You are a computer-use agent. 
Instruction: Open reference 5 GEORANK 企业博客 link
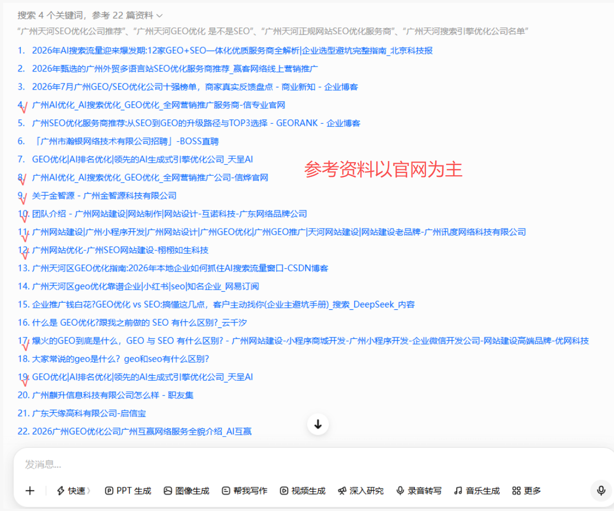(x=196, y=123)
